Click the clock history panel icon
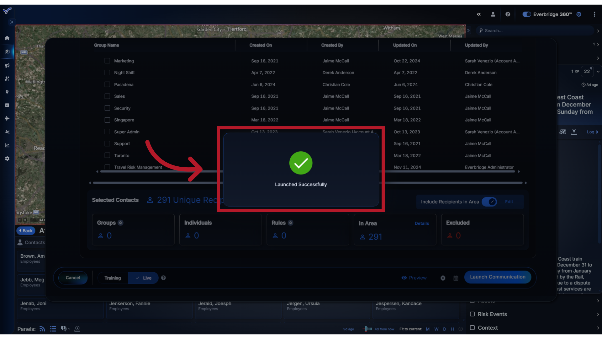The width and height of the screenshot is (602, 339). [x=77, y=329]
